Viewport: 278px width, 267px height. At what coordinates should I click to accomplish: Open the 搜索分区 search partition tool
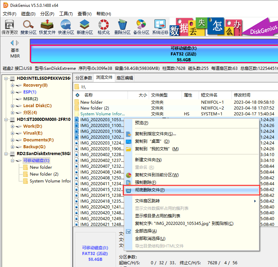[x=28, y=27]
